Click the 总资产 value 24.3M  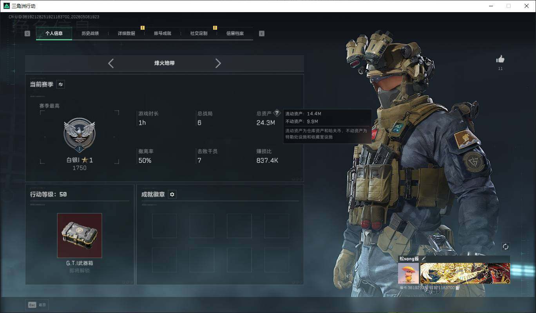pyautogui.click(x=266, y=123)
